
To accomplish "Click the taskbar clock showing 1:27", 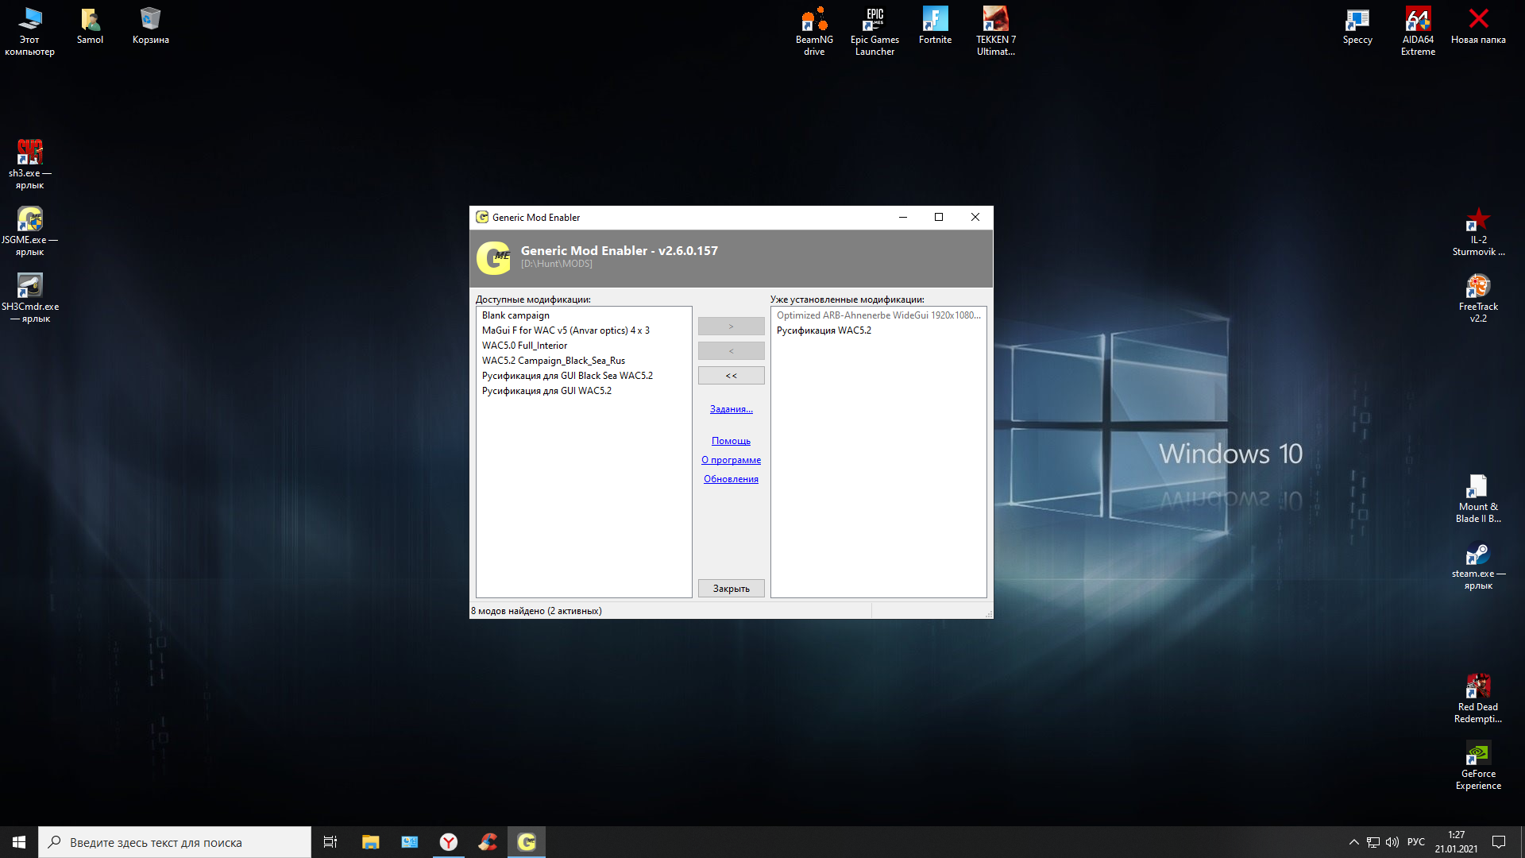I will pos(1456,842).
